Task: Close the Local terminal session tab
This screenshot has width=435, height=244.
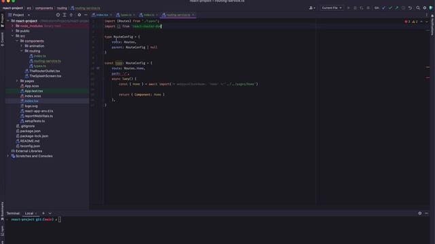Action: pyautogui.click(x=36, y=213)
